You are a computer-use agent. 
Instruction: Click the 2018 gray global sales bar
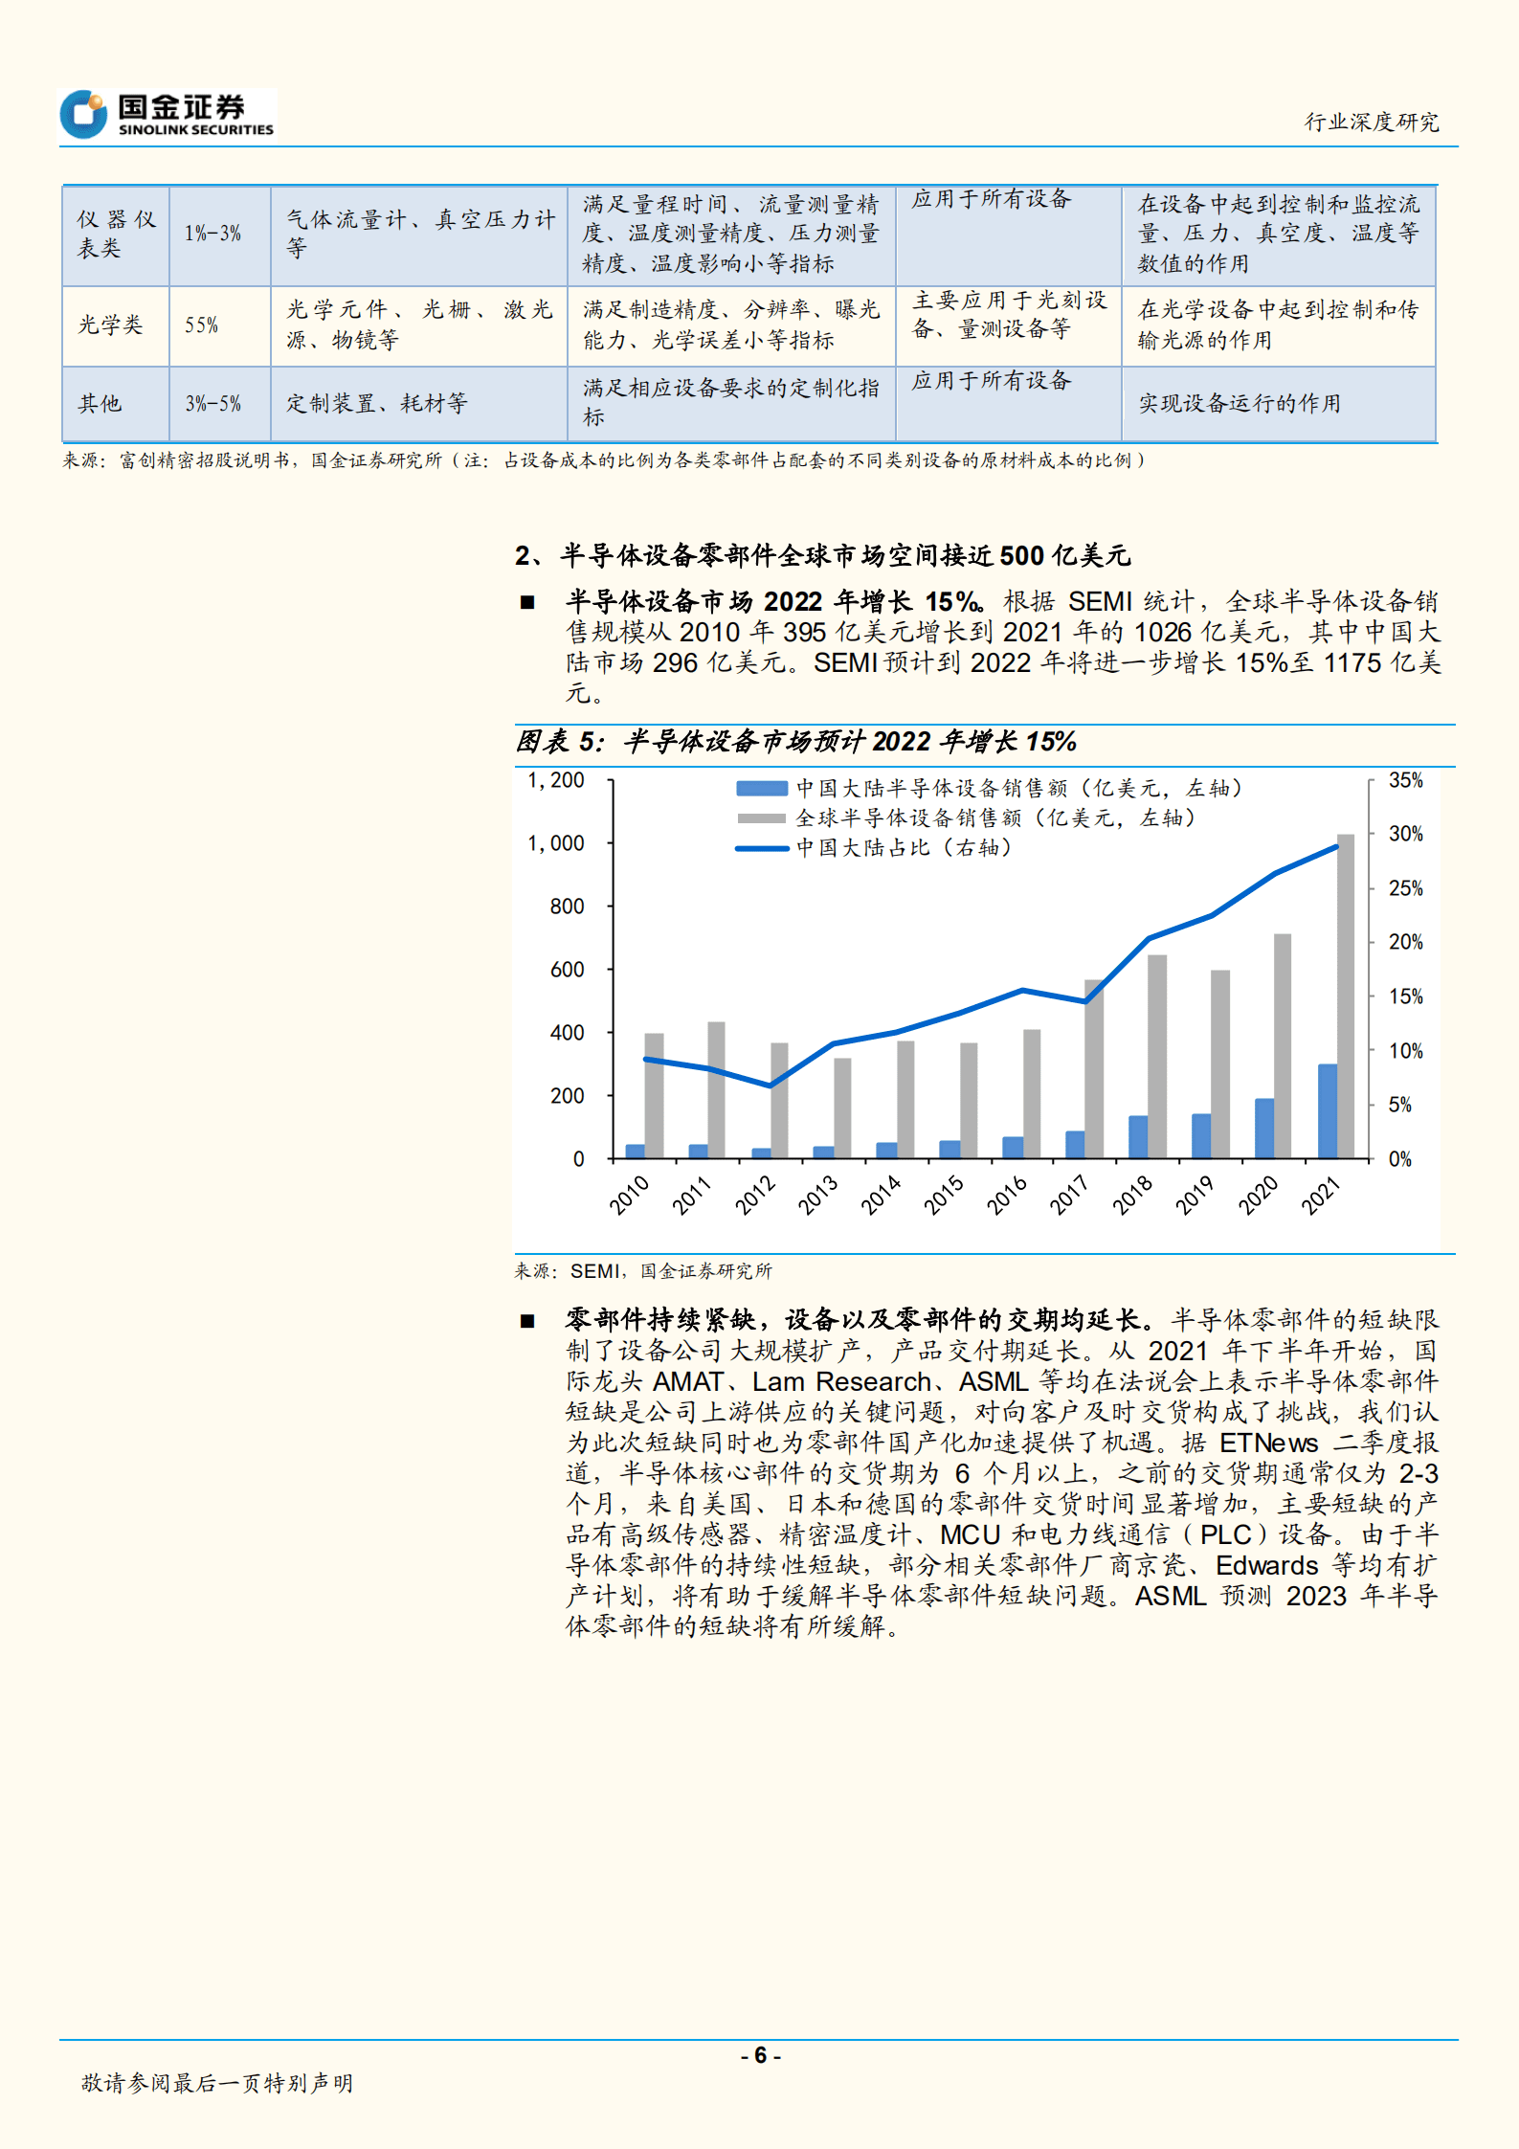tap(1157, 1057)
